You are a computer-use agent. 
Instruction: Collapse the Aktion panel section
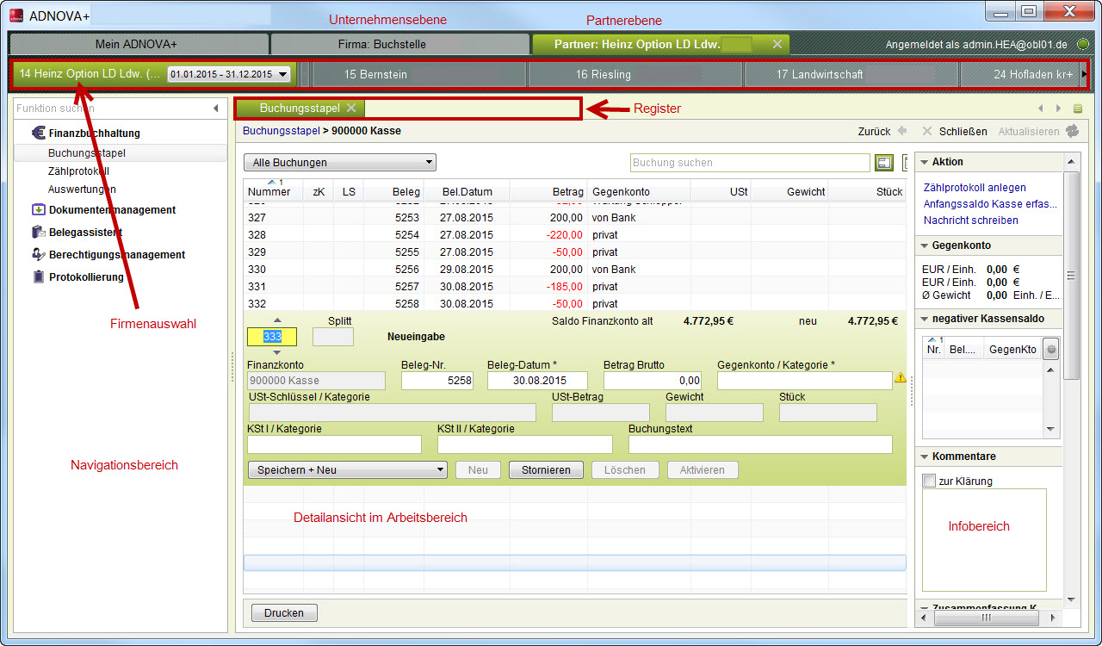(x=924, y=162)
